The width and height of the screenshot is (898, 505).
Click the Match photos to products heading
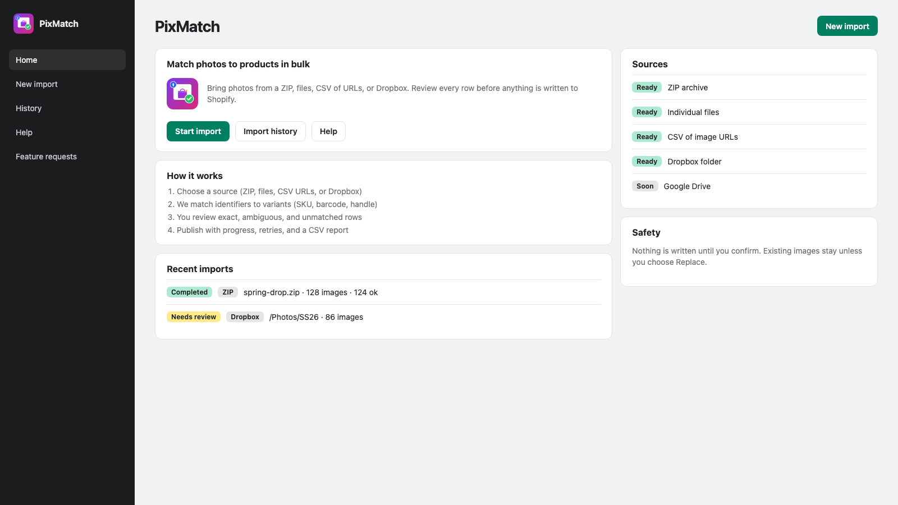point(238,64)
